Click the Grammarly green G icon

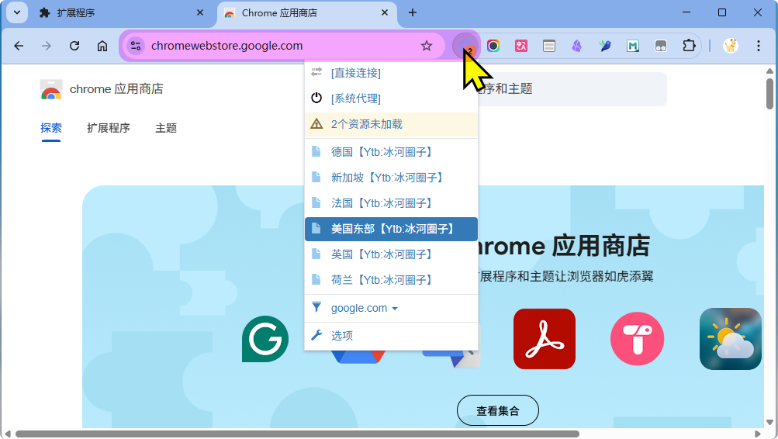pos(265,339)
